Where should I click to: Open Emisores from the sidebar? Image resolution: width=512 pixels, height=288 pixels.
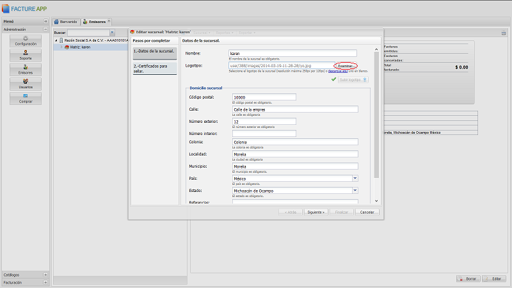coord(26,70)
